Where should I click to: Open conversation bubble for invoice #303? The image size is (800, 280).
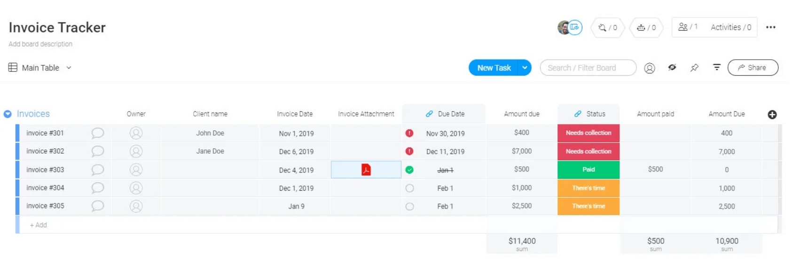point(97,170)
